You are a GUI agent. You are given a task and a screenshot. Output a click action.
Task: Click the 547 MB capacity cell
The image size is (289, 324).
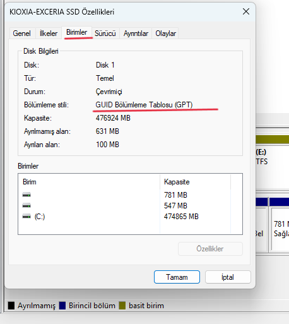tap(175, 206)
